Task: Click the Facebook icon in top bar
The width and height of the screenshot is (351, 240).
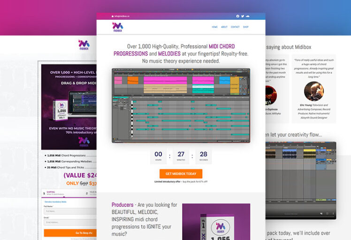Action: (237, 16)
